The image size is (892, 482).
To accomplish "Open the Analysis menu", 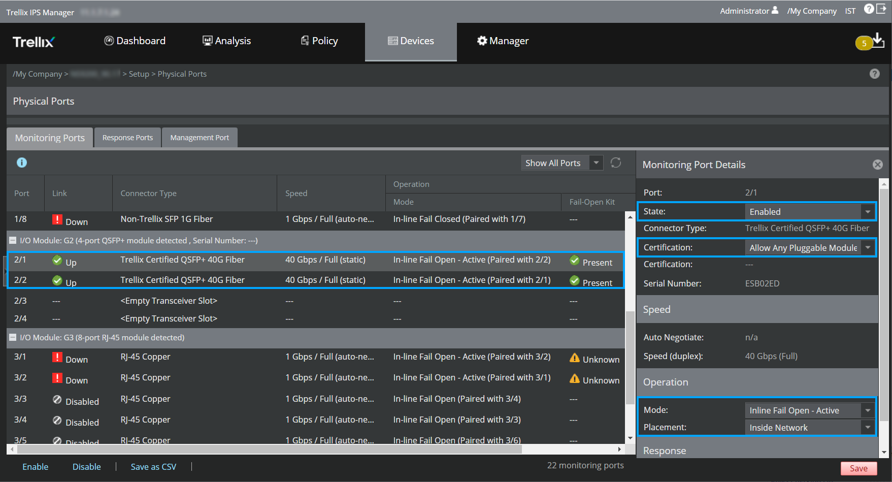I will click(226, 41).
